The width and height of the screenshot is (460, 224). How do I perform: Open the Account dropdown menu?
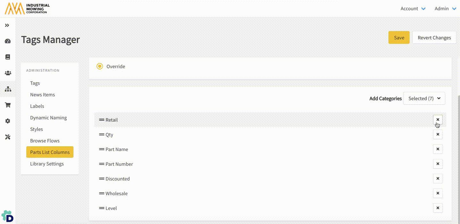(413, 9)
